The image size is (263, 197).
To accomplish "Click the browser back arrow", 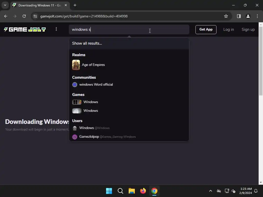I will pos(6,16).
